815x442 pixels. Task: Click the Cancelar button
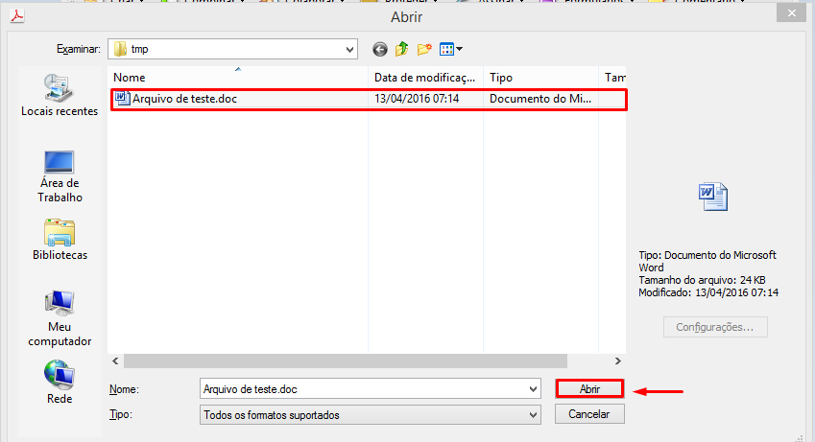click(x=589, y=414)
